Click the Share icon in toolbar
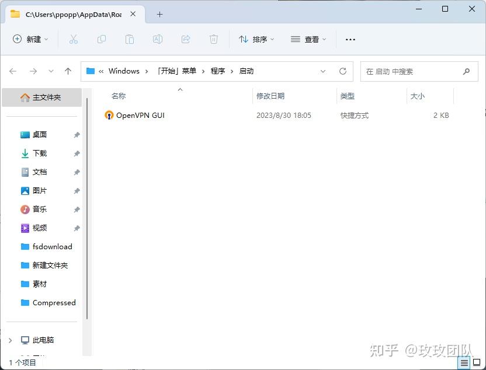Screen dimensions: 486x370 tap(185, 39)
